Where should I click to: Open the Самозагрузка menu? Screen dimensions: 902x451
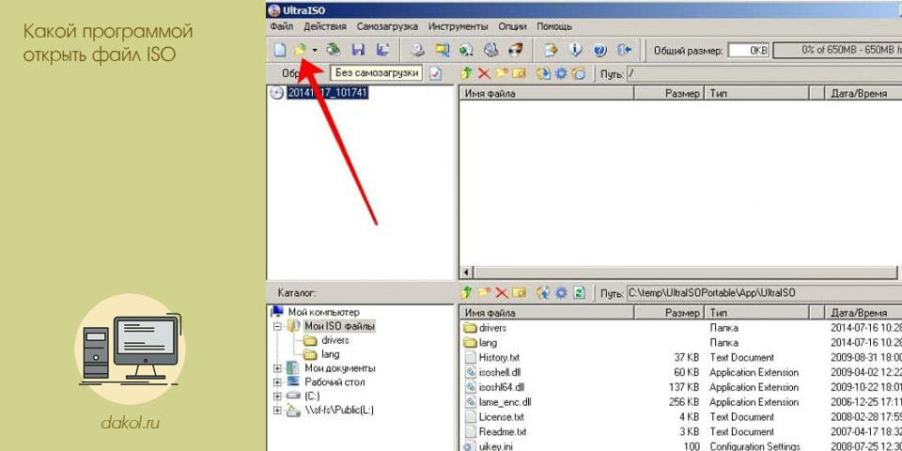click(x=387, y=26)
